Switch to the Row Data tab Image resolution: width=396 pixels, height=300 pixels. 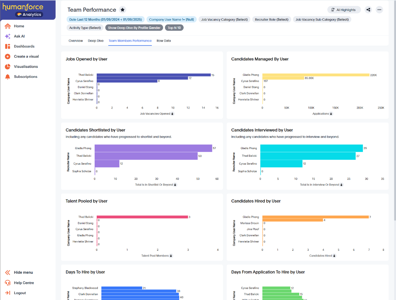click(164, 41)
